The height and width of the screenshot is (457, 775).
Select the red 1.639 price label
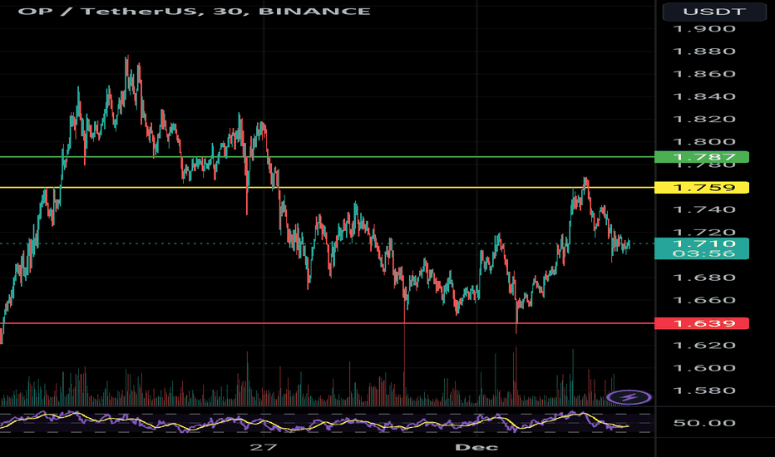click(x=701, y=323)
